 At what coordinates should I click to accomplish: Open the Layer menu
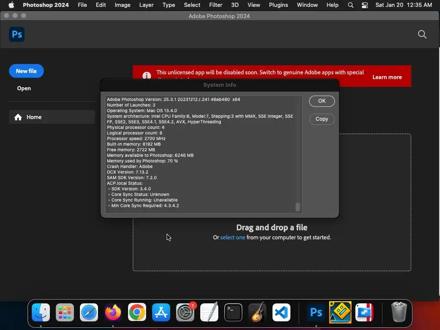click(146, 5)
